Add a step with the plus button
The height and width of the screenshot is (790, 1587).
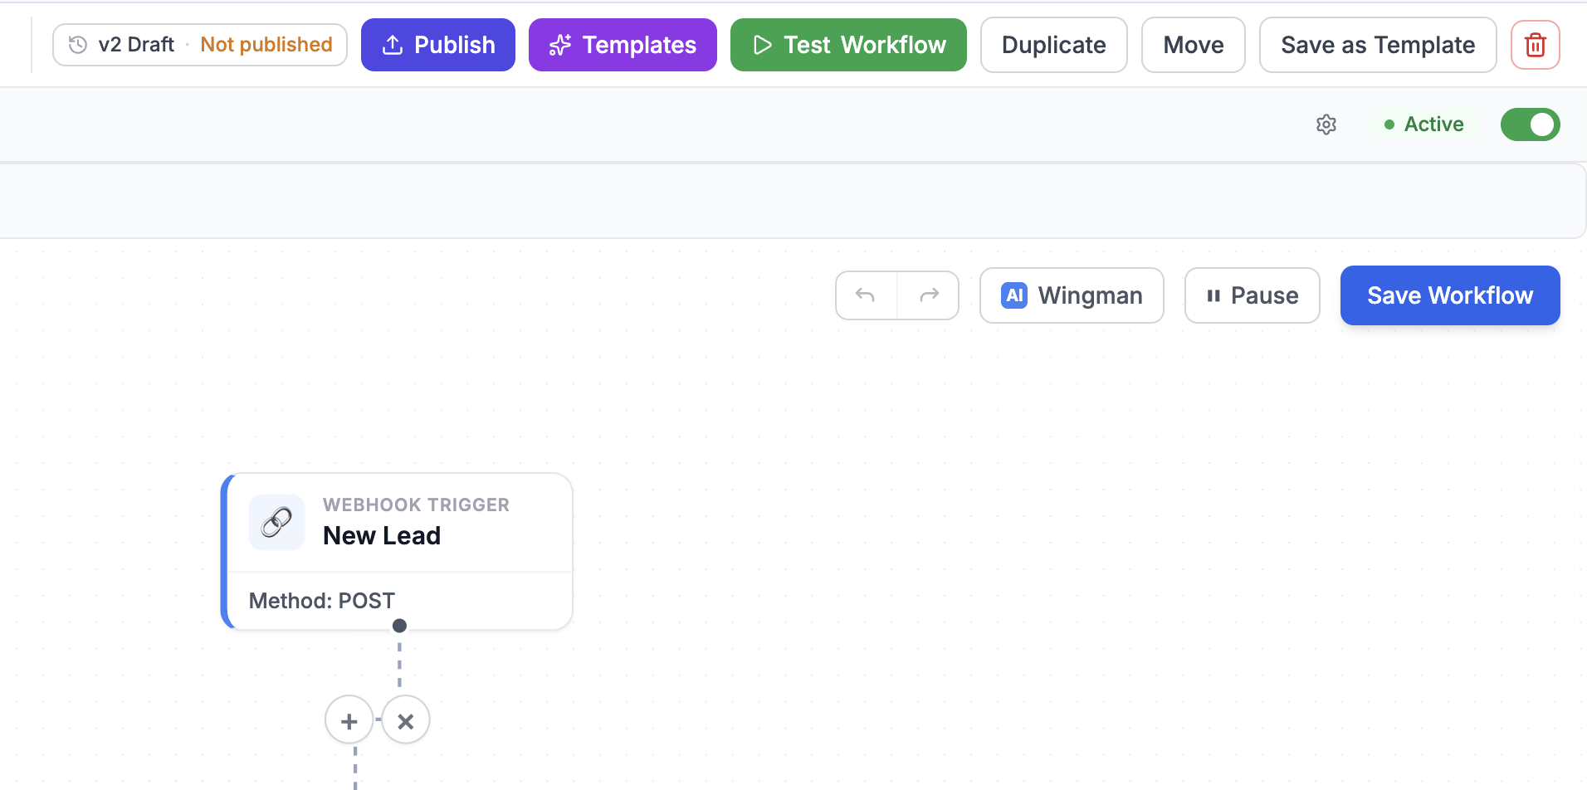tap(349, 720)
